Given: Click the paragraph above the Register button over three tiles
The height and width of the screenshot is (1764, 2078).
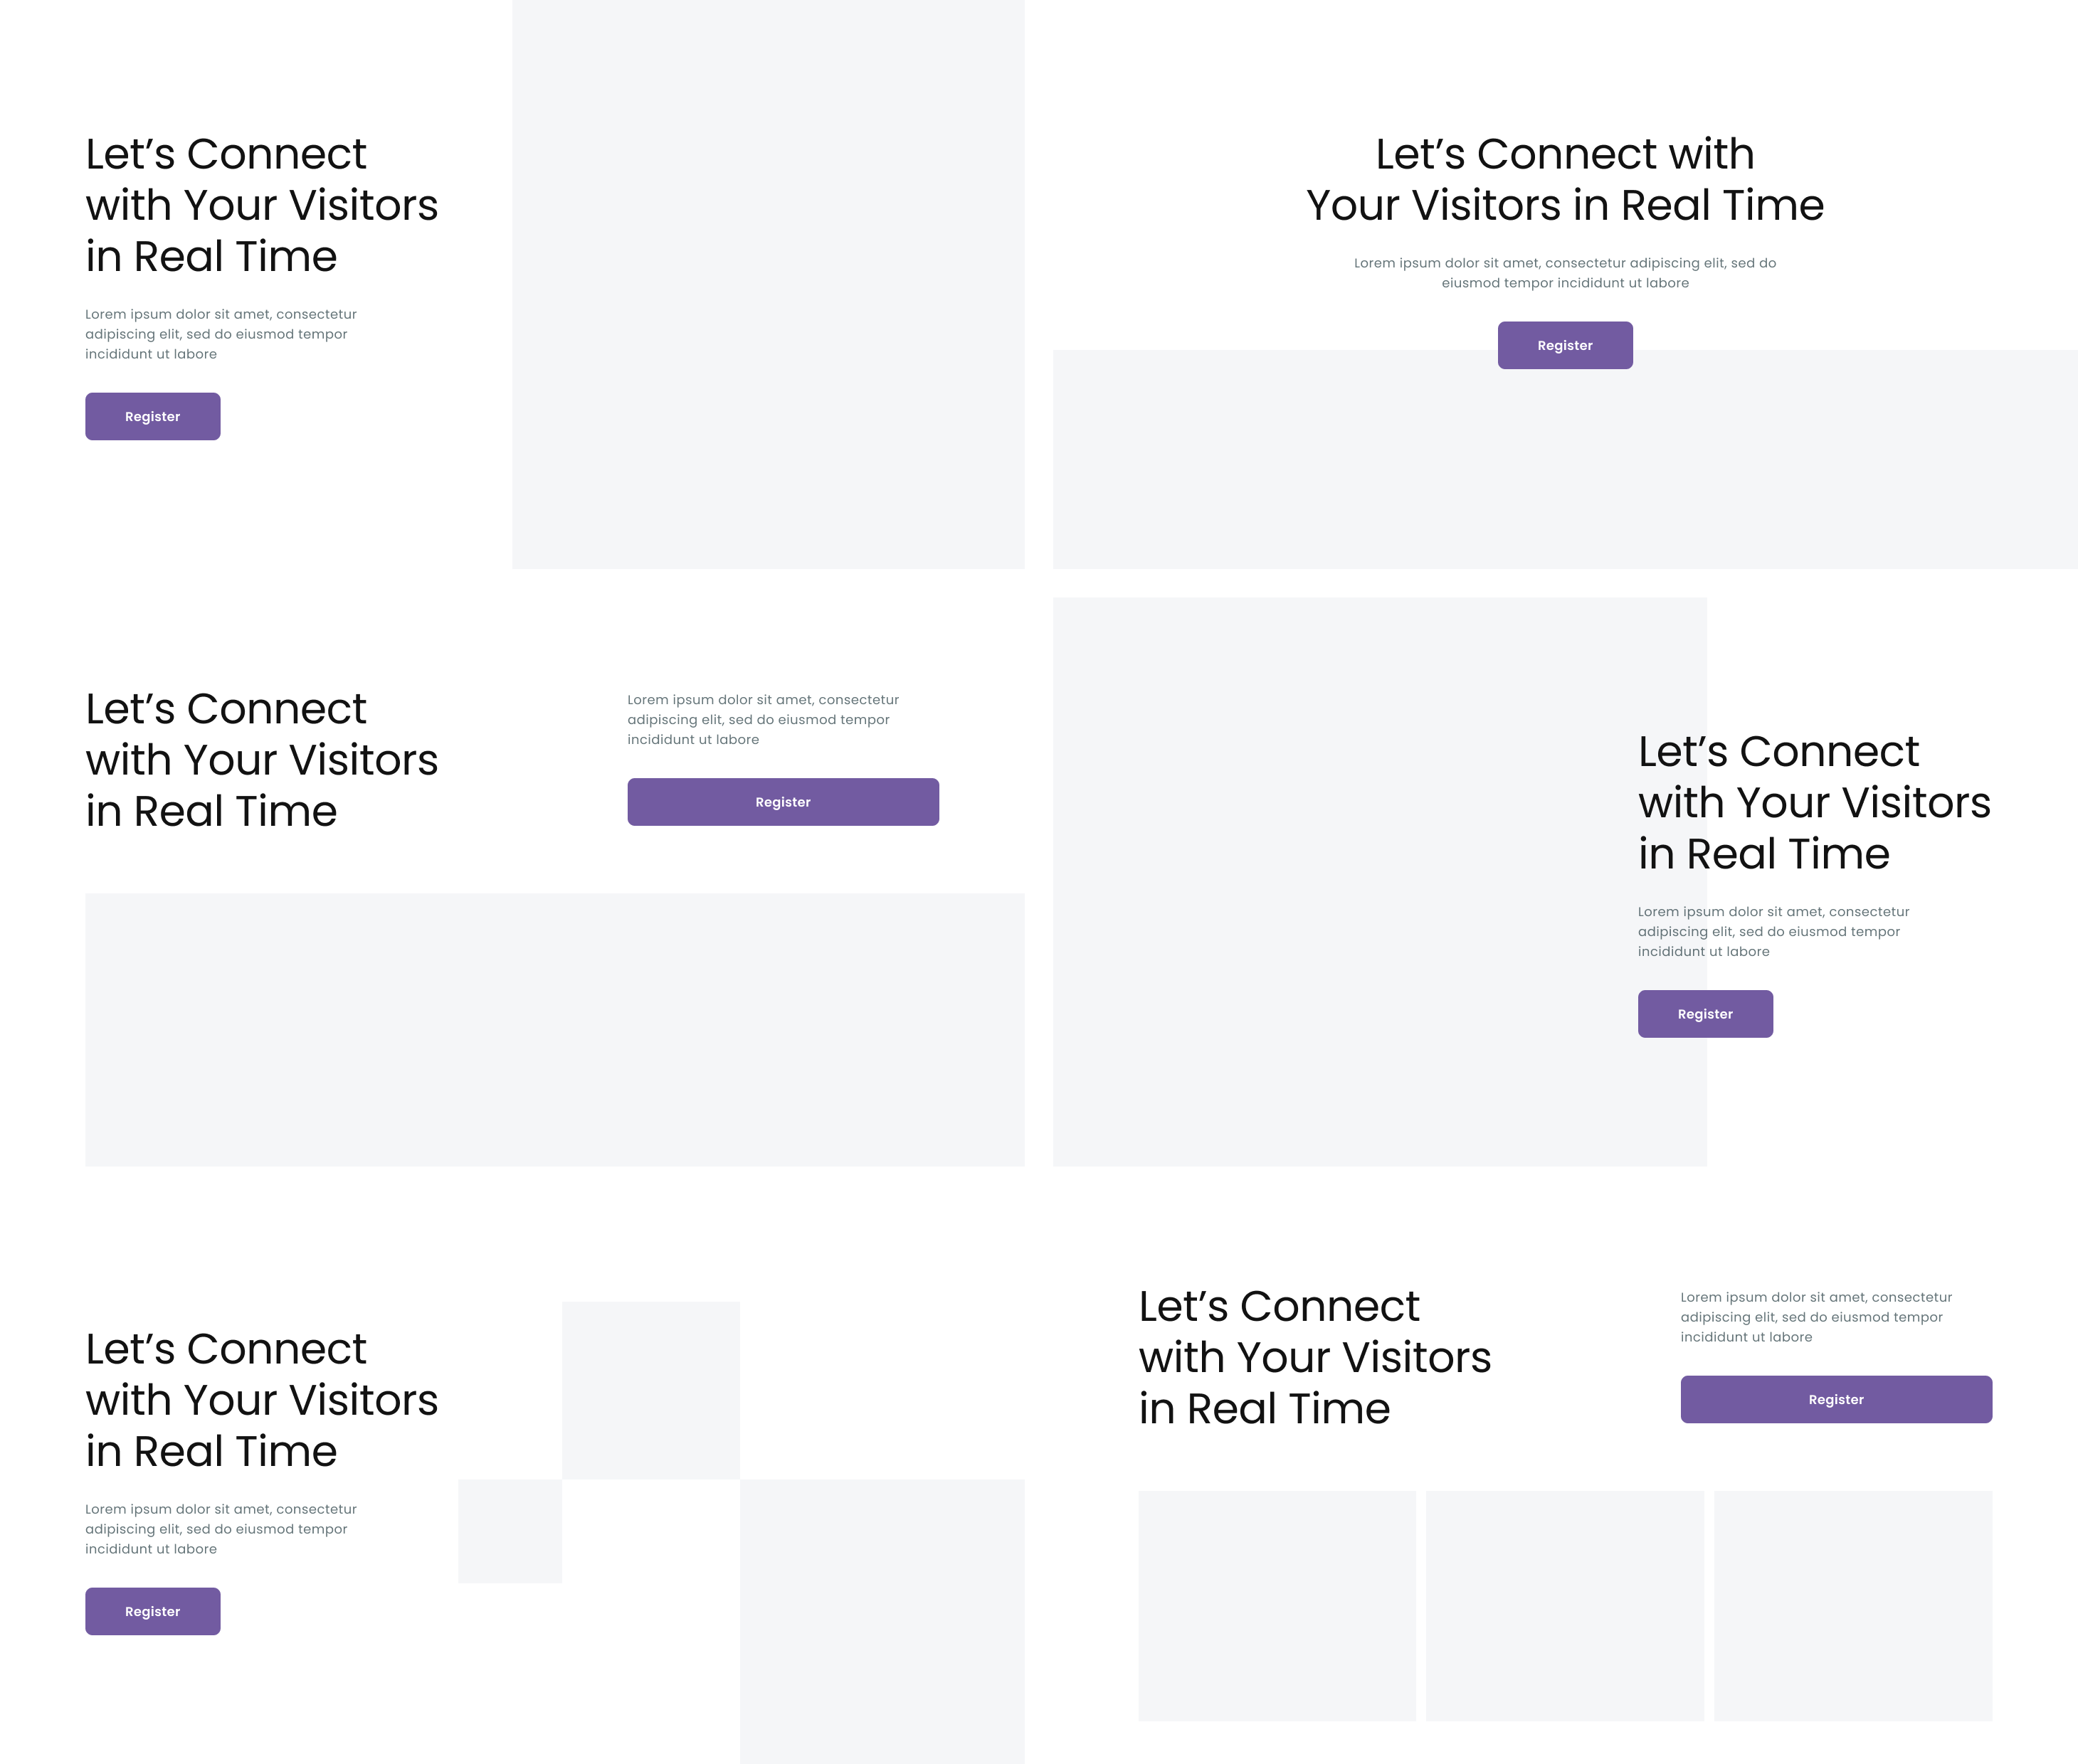Looking at the screenshot, I should click(x=1816, y=1317).
